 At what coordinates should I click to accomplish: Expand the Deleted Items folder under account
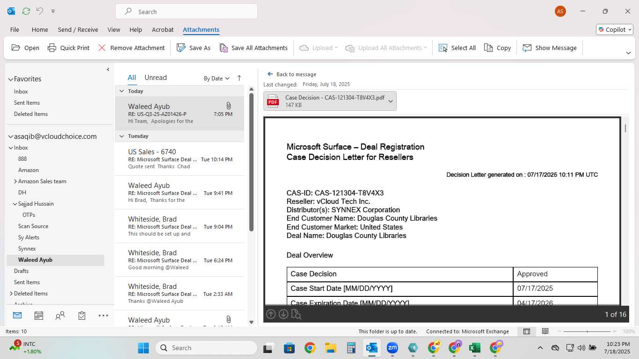(x=11, y=294)
